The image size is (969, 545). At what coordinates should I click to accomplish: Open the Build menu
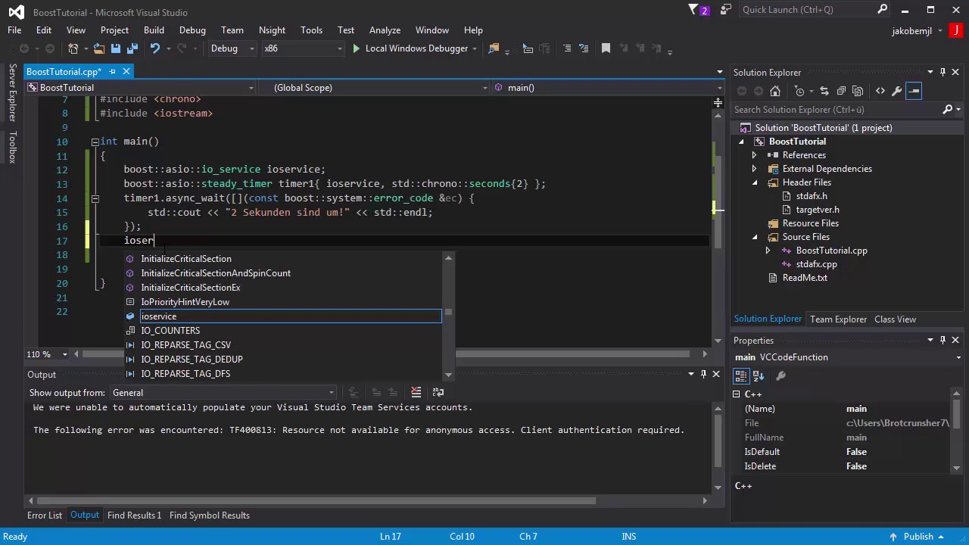[154, 30]
